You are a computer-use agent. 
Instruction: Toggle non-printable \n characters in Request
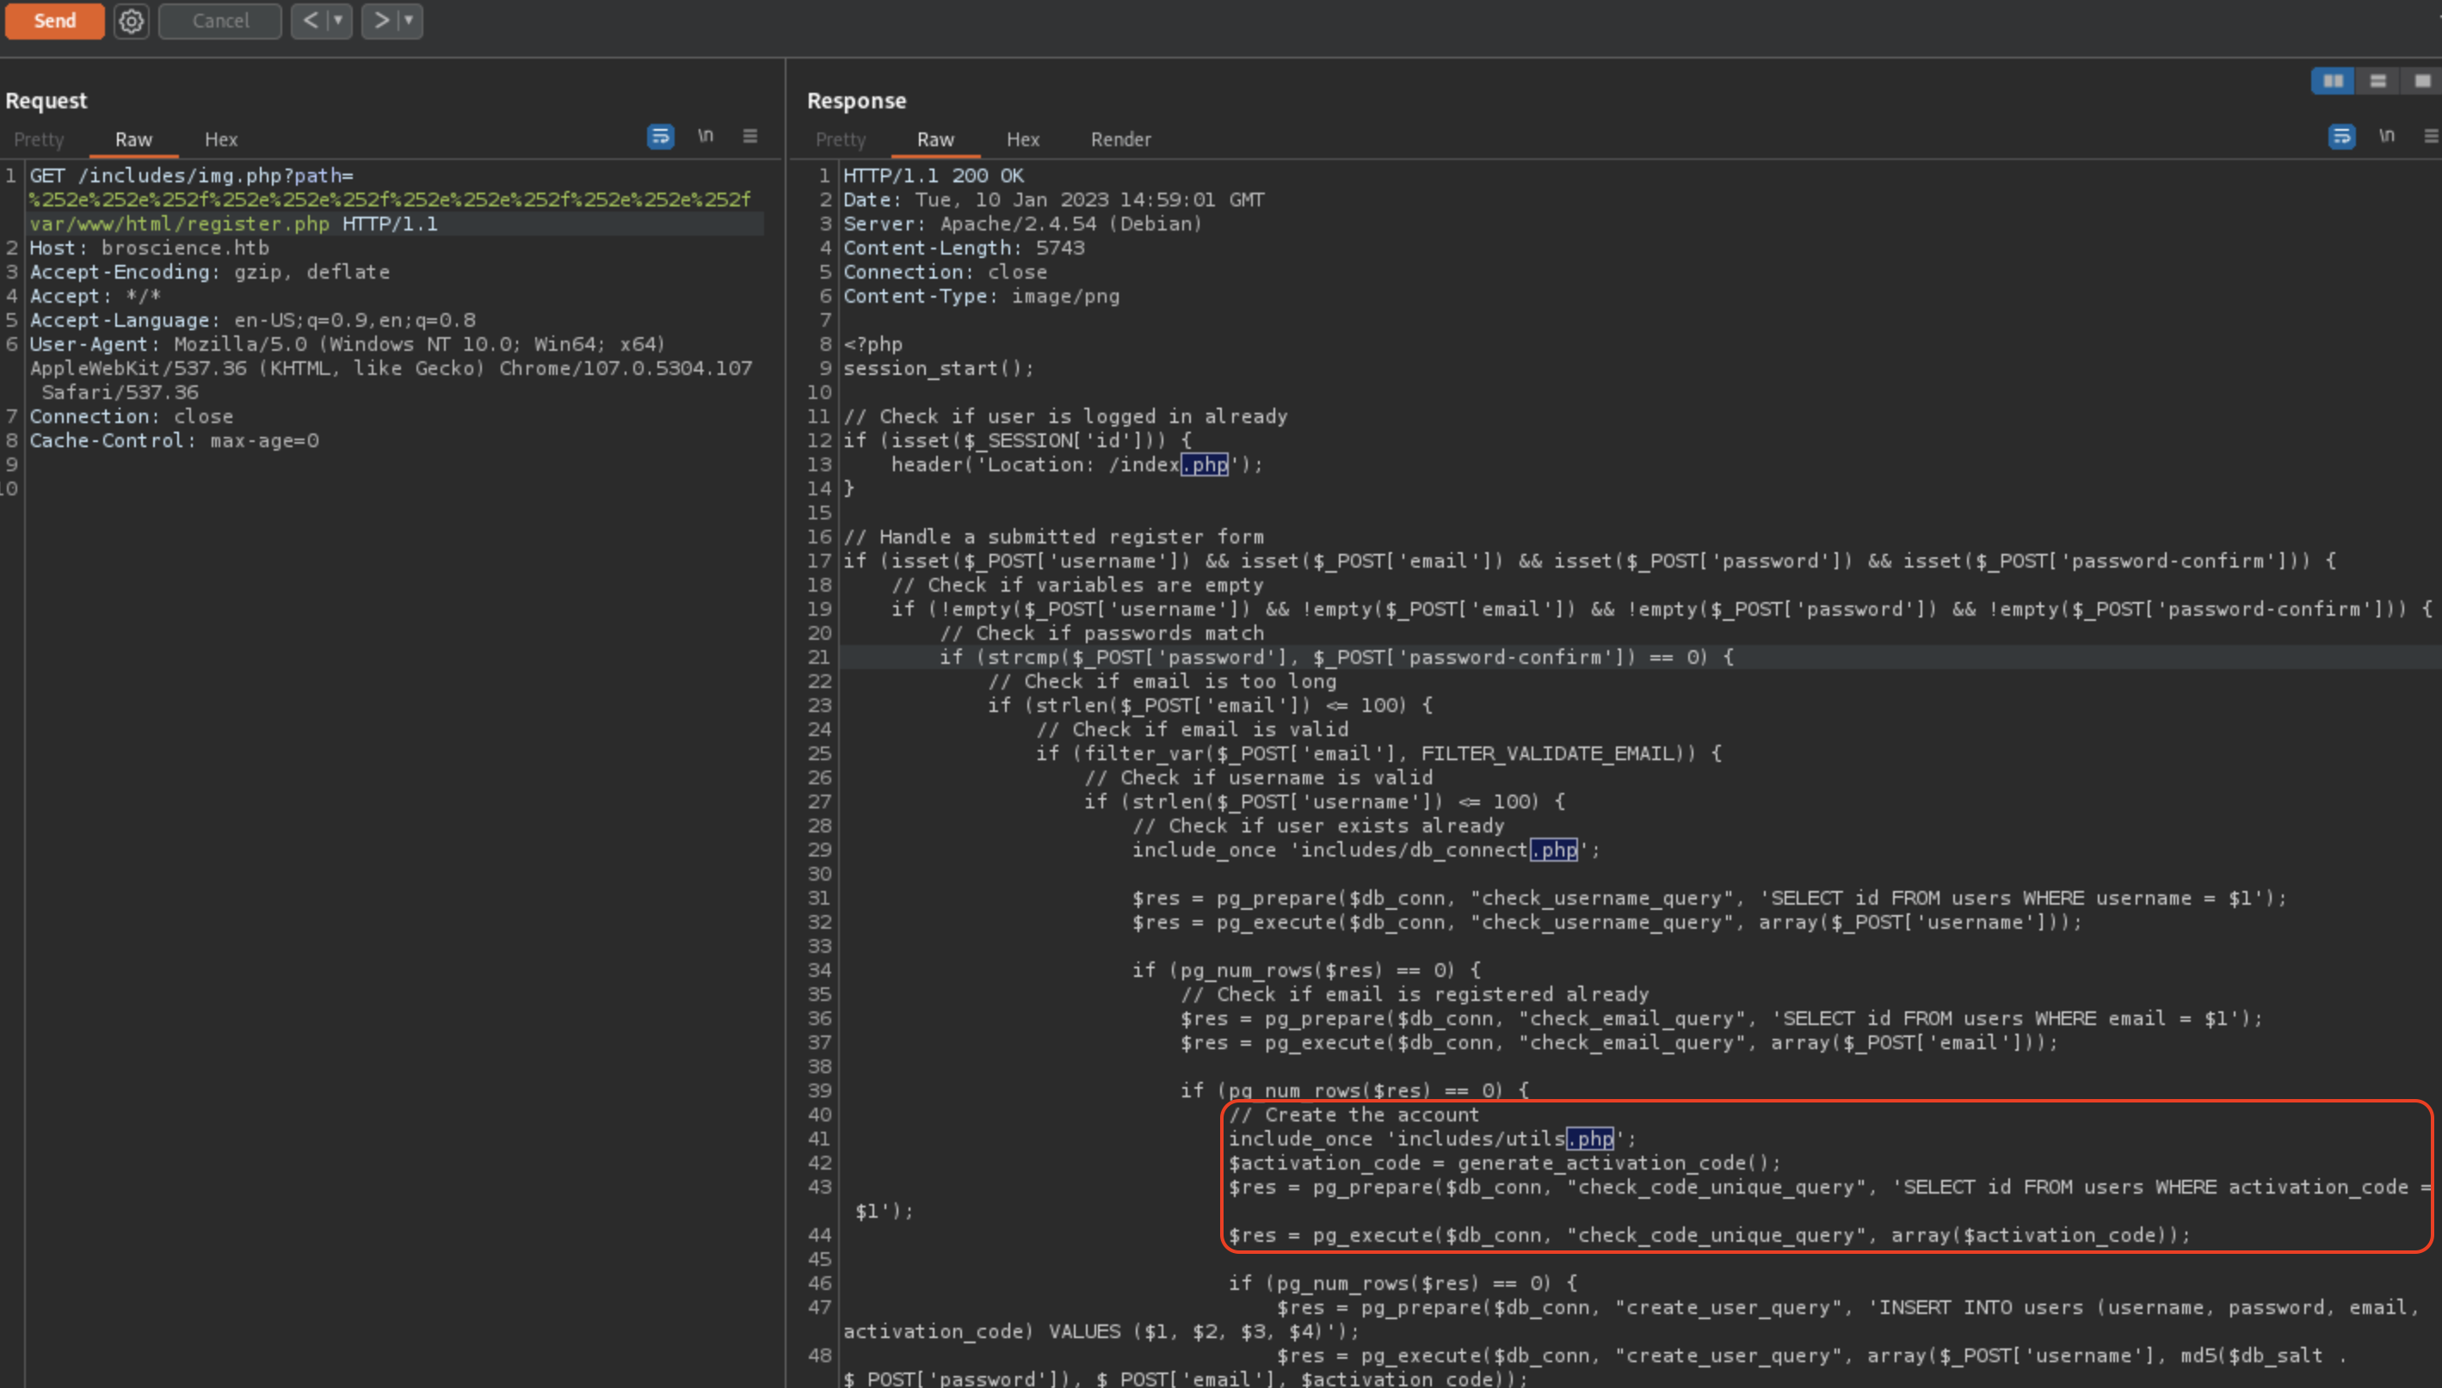click(x=705, y=137)
